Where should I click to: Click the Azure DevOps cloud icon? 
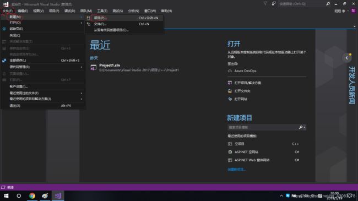pyautogui.click(x=230, y=71)
